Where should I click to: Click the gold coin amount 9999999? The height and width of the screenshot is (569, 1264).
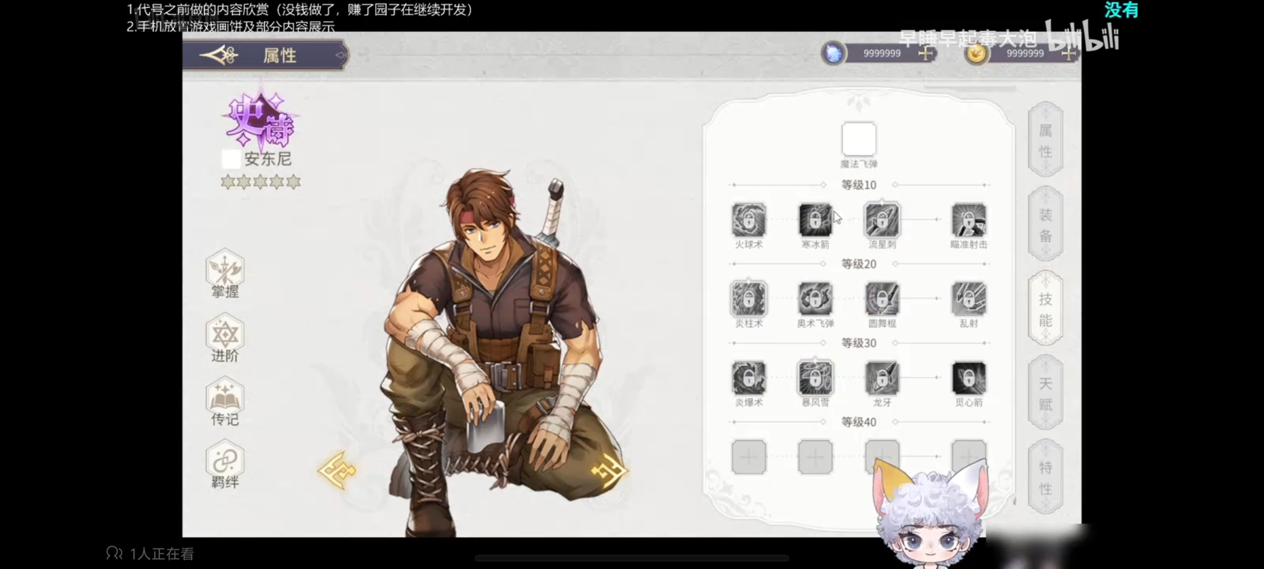point(1025,53)
